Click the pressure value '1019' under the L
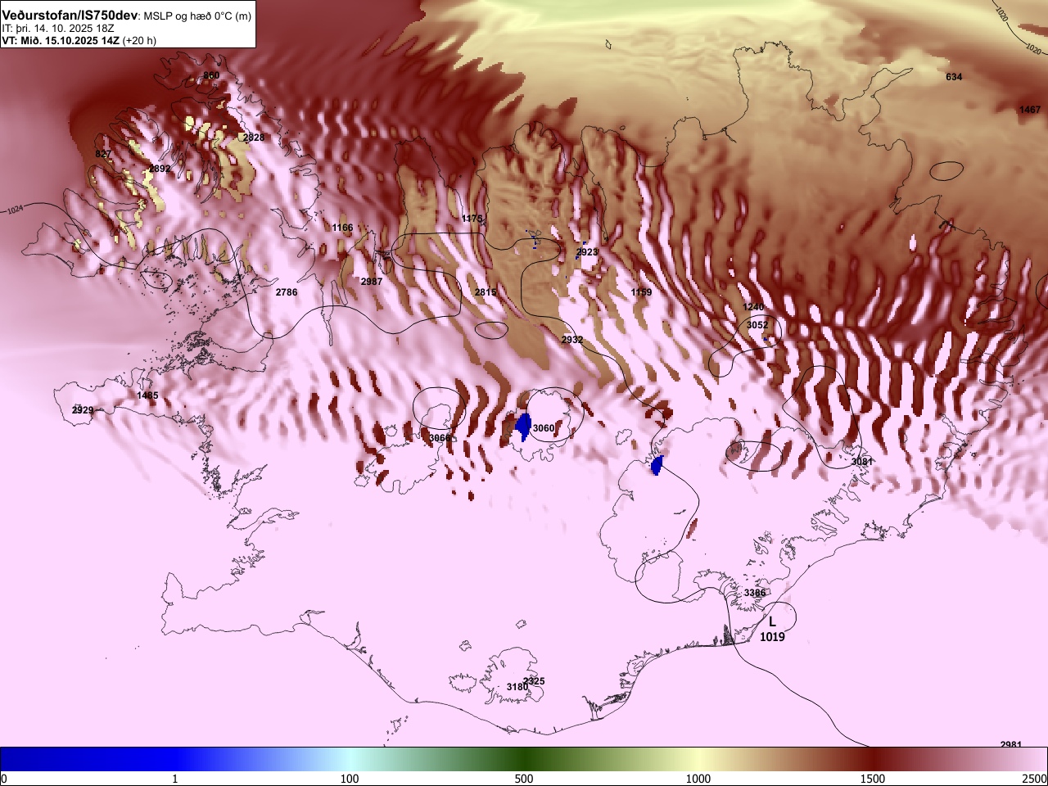Screen dimensions: 1048x786 pyautogui.click(x=772, y=637)
